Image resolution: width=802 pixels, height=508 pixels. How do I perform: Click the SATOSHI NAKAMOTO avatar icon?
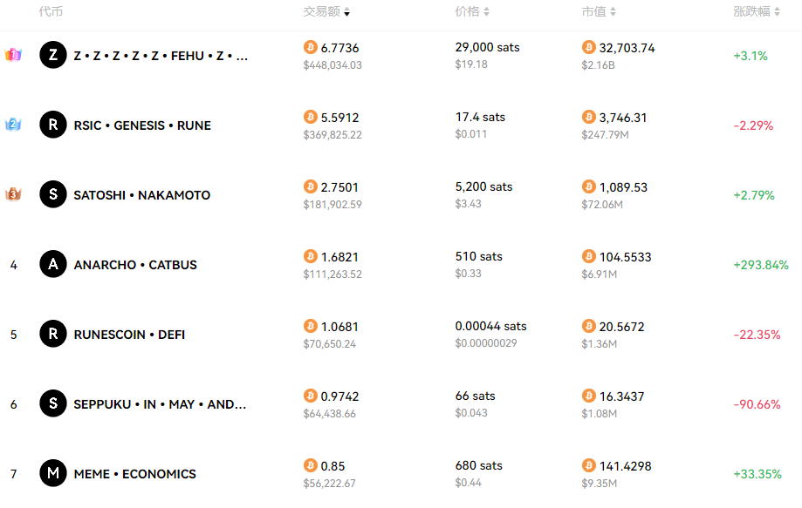(53, 194)
